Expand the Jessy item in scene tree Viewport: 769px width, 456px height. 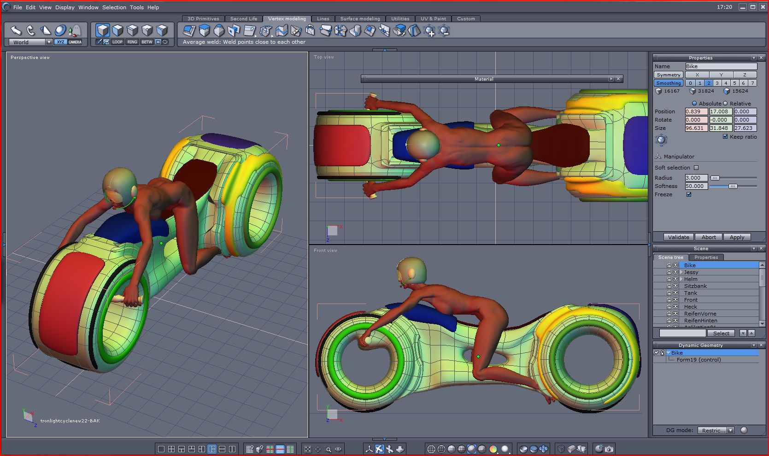click(x=681, y=272)
